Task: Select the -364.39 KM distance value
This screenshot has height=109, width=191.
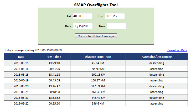Action: (x=98, y=92)
